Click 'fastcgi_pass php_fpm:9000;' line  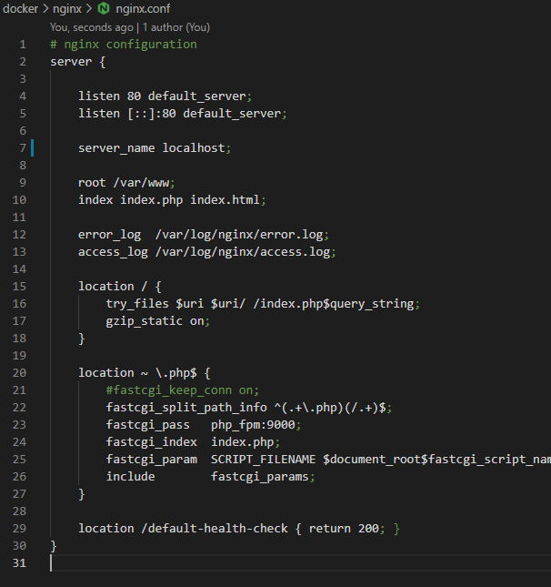pyautogui.click(x=204, y=424)
